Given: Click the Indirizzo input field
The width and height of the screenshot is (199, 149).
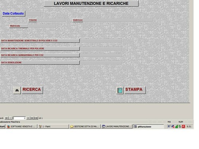Looking at the screenshot, I should coord(118,20).
